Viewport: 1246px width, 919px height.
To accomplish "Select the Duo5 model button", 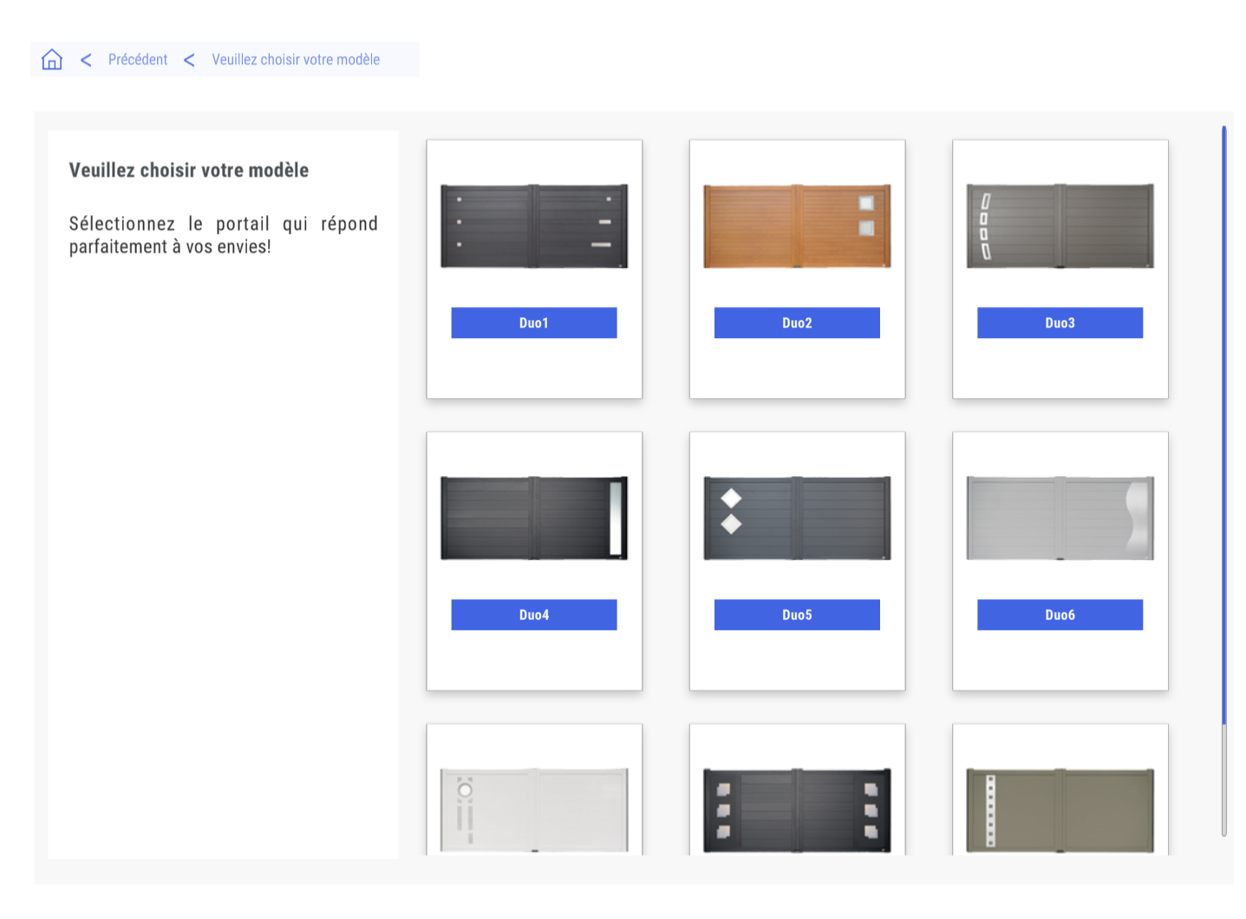I will coord(796,615).
